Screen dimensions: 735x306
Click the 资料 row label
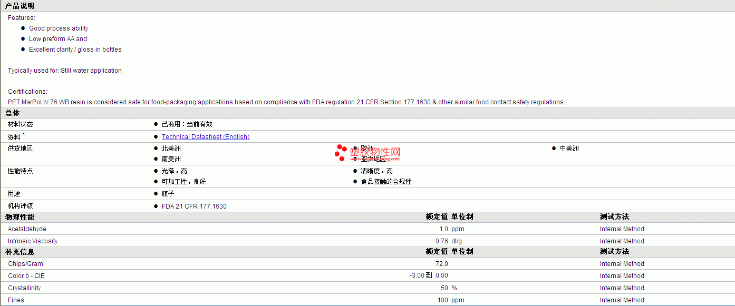tap(14, 137)
